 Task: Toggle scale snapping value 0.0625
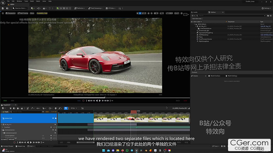(x=169, y=13)
